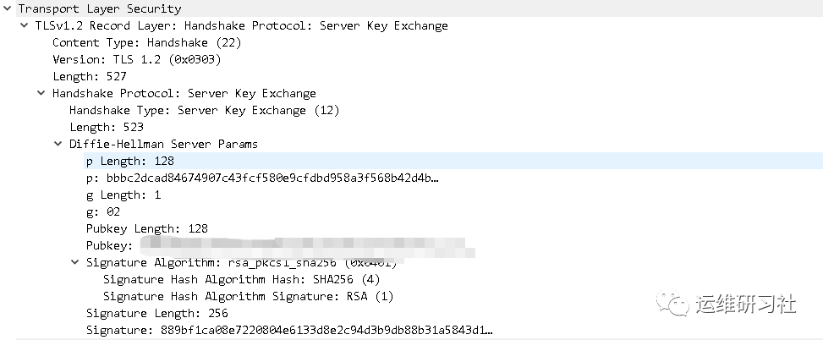Select the Signature: 889bf1ca08e… value row

(288, 330)
